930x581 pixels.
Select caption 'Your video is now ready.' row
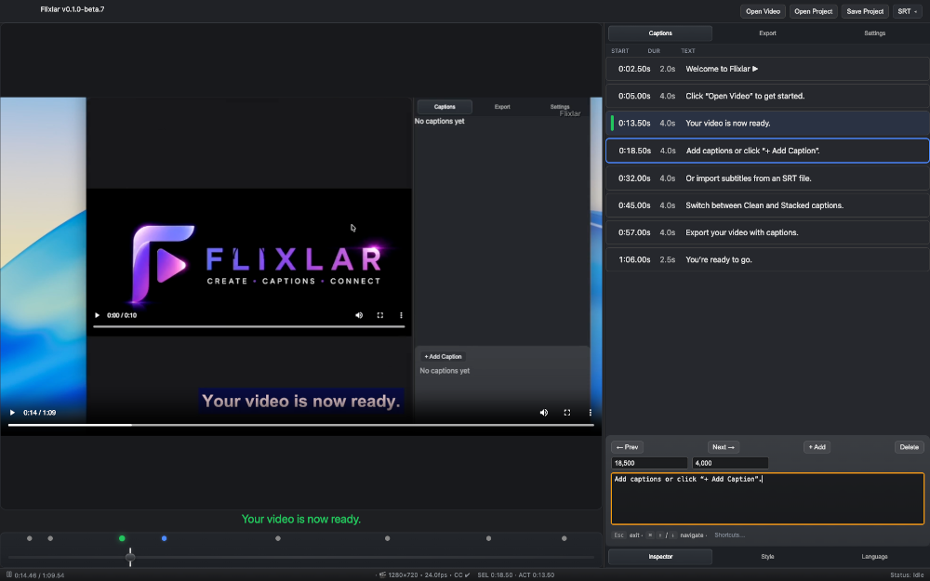coord(767,124)
